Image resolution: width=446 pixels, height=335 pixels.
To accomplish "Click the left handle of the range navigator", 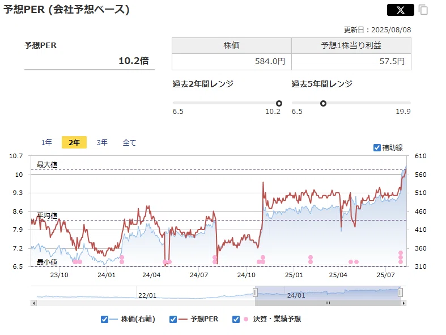I will (x=255, y=292).
